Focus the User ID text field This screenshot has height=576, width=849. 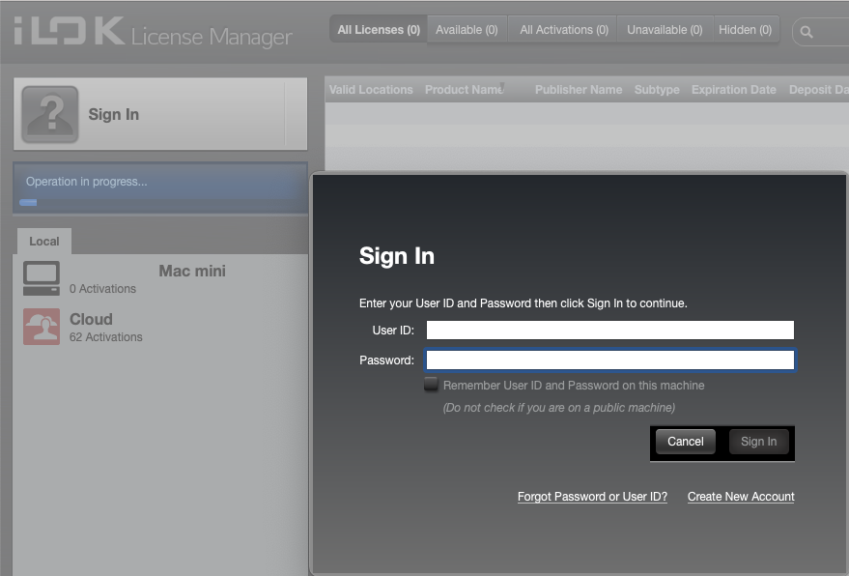609,331
